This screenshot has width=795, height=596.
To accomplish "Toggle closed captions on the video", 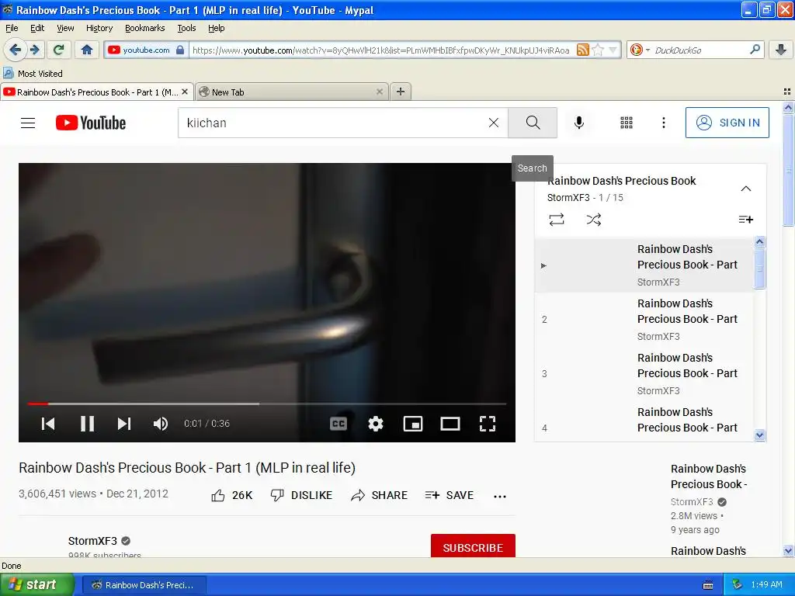I will [338, 423].
